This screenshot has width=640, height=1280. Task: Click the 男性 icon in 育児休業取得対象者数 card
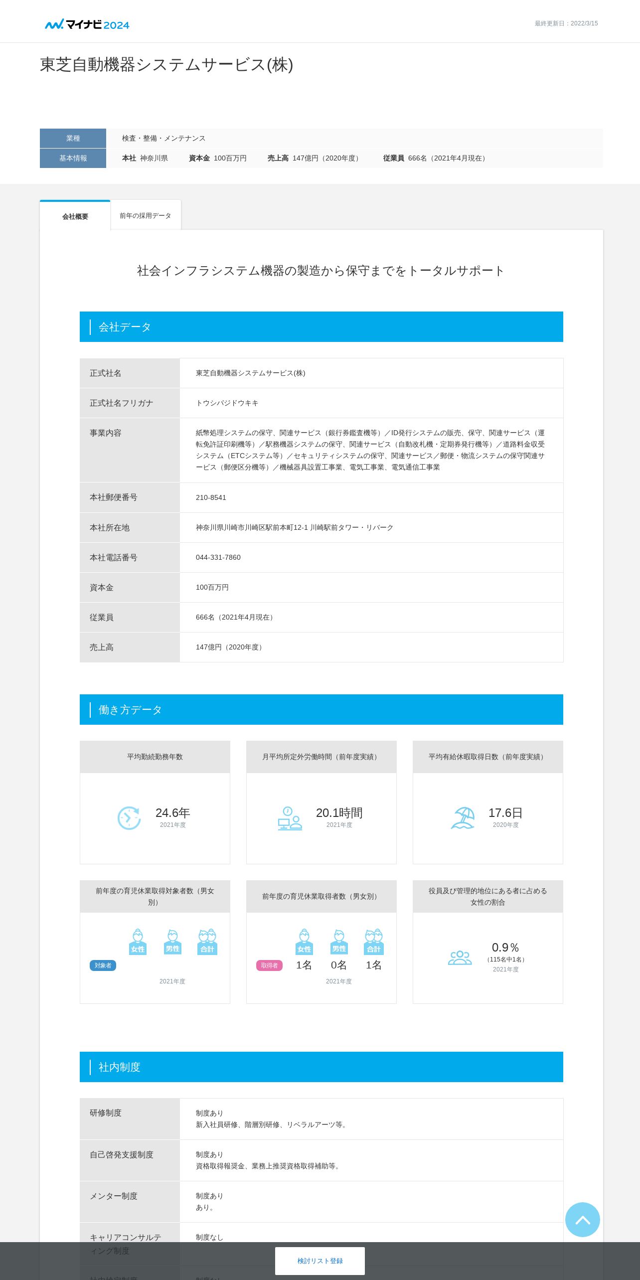tap(172, 942)
